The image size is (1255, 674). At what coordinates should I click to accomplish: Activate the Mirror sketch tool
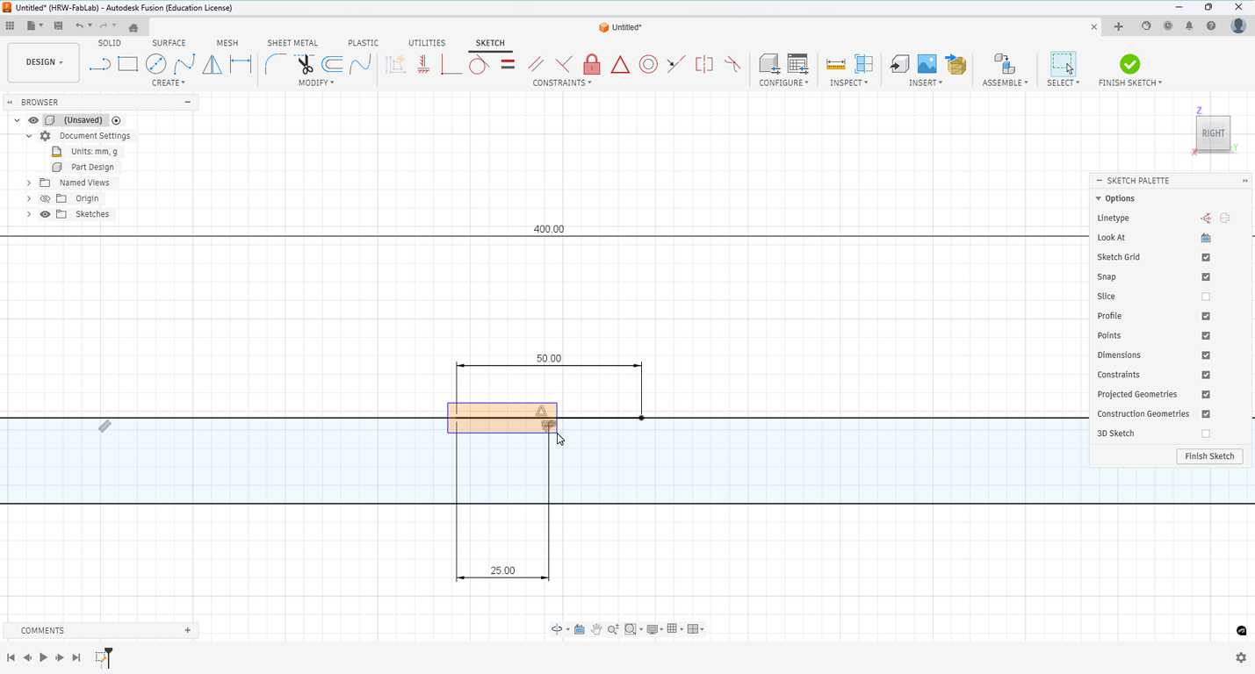click(213, 64)
